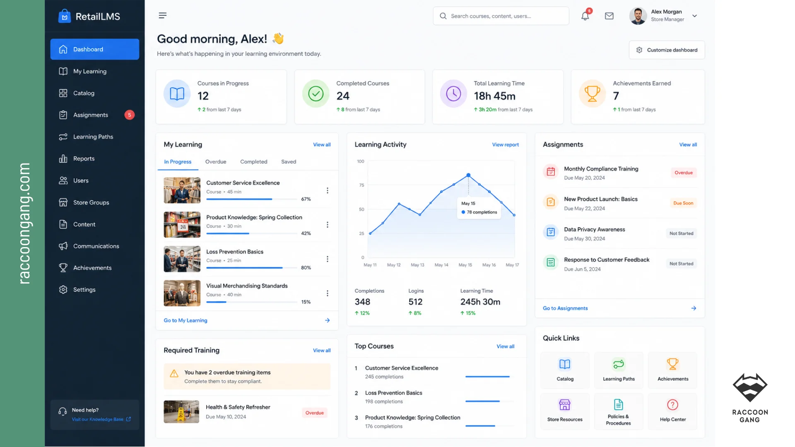Click Response to Customer Feedback icon
This screenshot has width=795, height=447.
coord(551,262)
